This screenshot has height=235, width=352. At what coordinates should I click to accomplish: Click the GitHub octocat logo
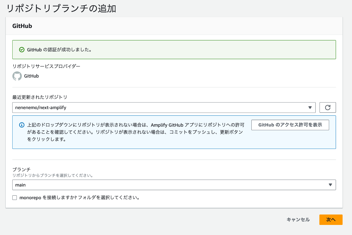click(17, 76)
